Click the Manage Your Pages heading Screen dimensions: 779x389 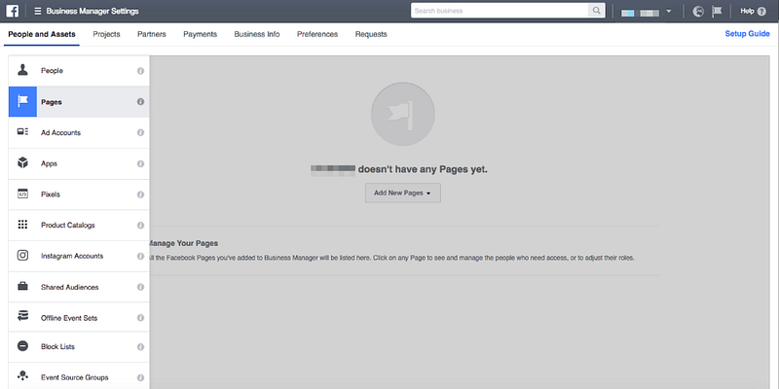pos(183,243)
